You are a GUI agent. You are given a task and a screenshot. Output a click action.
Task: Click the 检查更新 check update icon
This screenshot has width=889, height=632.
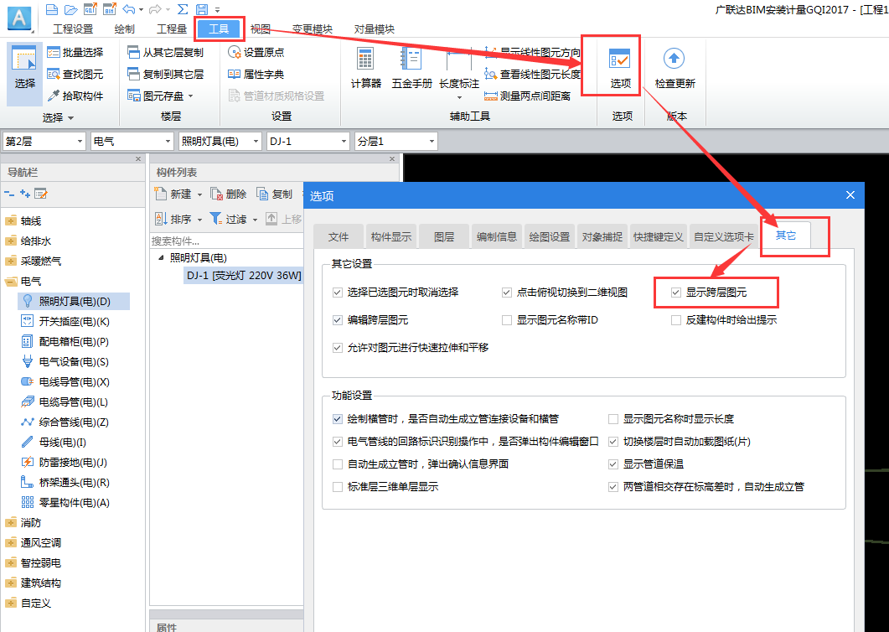pos(675,68)
